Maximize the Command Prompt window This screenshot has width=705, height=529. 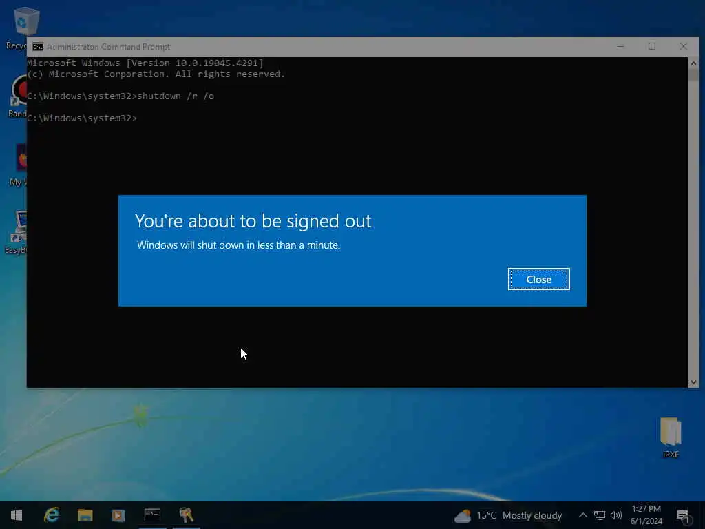652,46
